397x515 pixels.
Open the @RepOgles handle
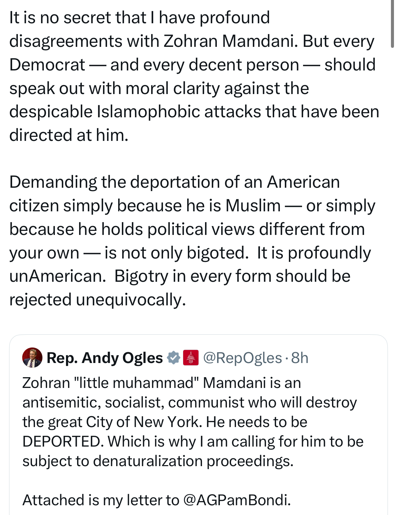[242, 358]
